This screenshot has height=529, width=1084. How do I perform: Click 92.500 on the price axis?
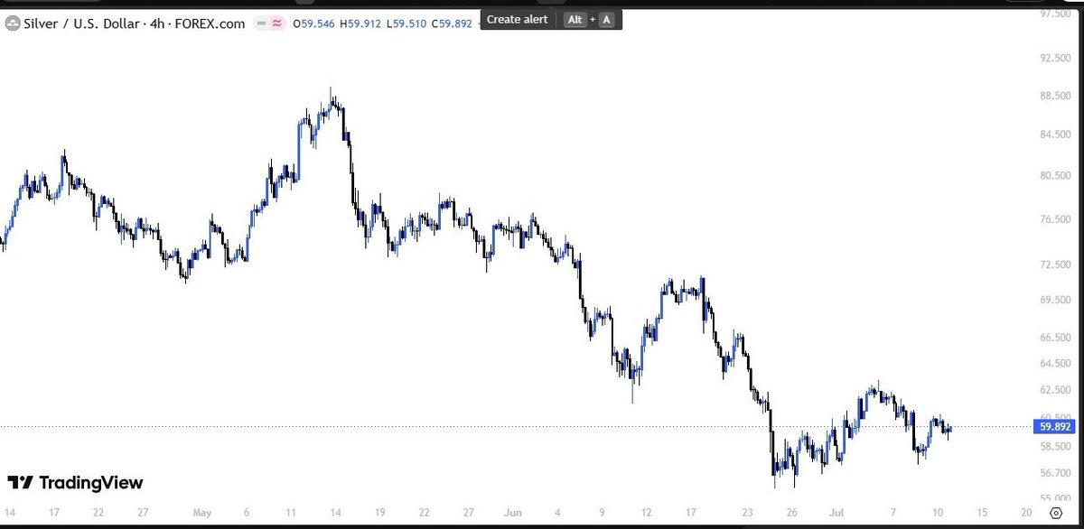1055,58
